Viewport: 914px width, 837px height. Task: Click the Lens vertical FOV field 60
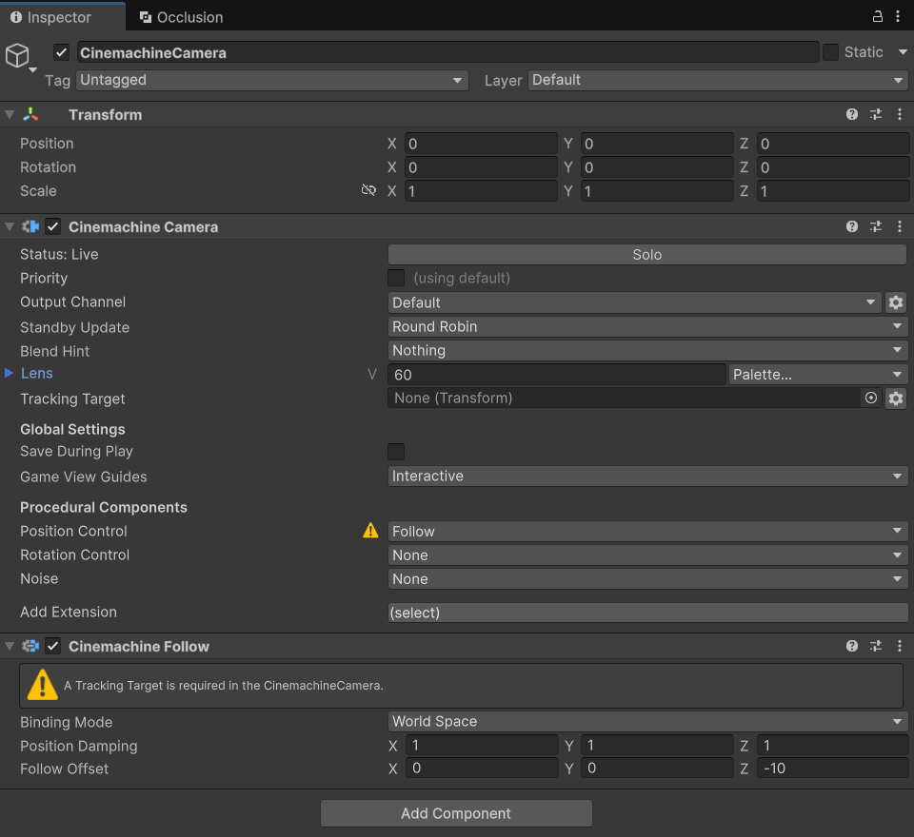click(557, 374)
